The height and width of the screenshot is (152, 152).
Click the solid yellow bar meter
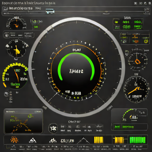pos(99,140)
